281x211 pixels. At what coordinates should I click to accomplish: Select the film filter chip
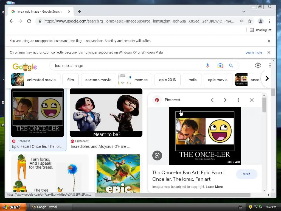[x=71, y=80]
